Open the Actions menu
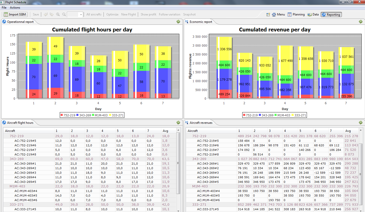This screenshot has height=212, width=365. [15, 8]
